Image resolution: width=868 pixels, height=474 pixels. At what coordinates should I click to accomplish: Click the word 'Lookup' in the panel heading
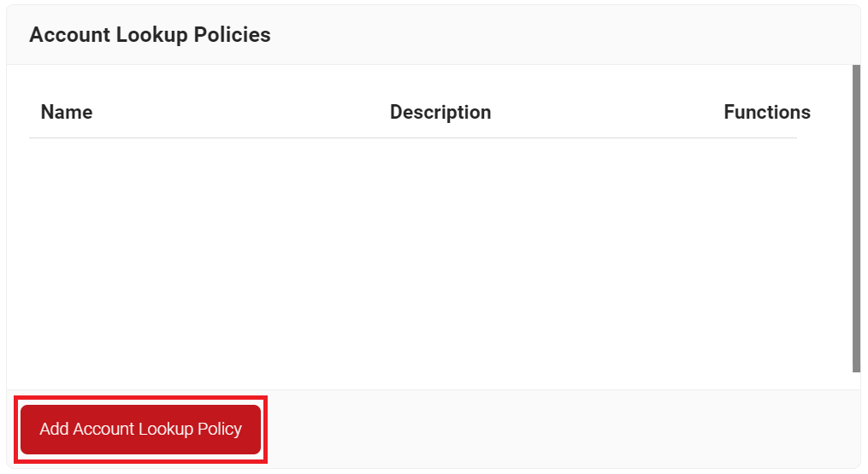[x=151, y=35]
